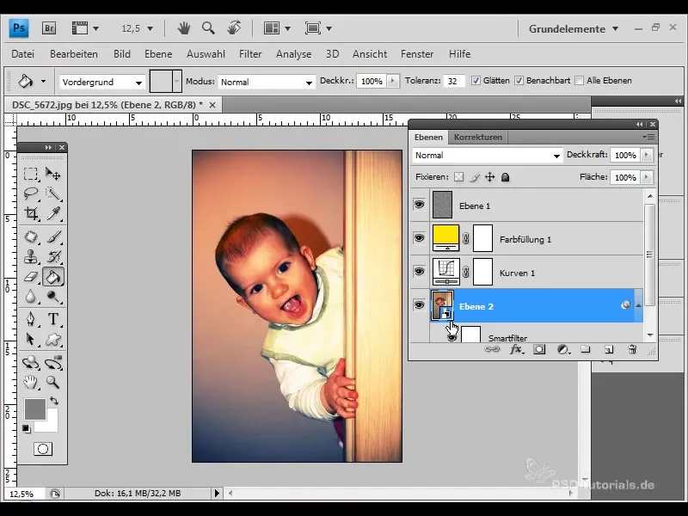
Task: Toggle lock all
Action: [x=505, y=177]
